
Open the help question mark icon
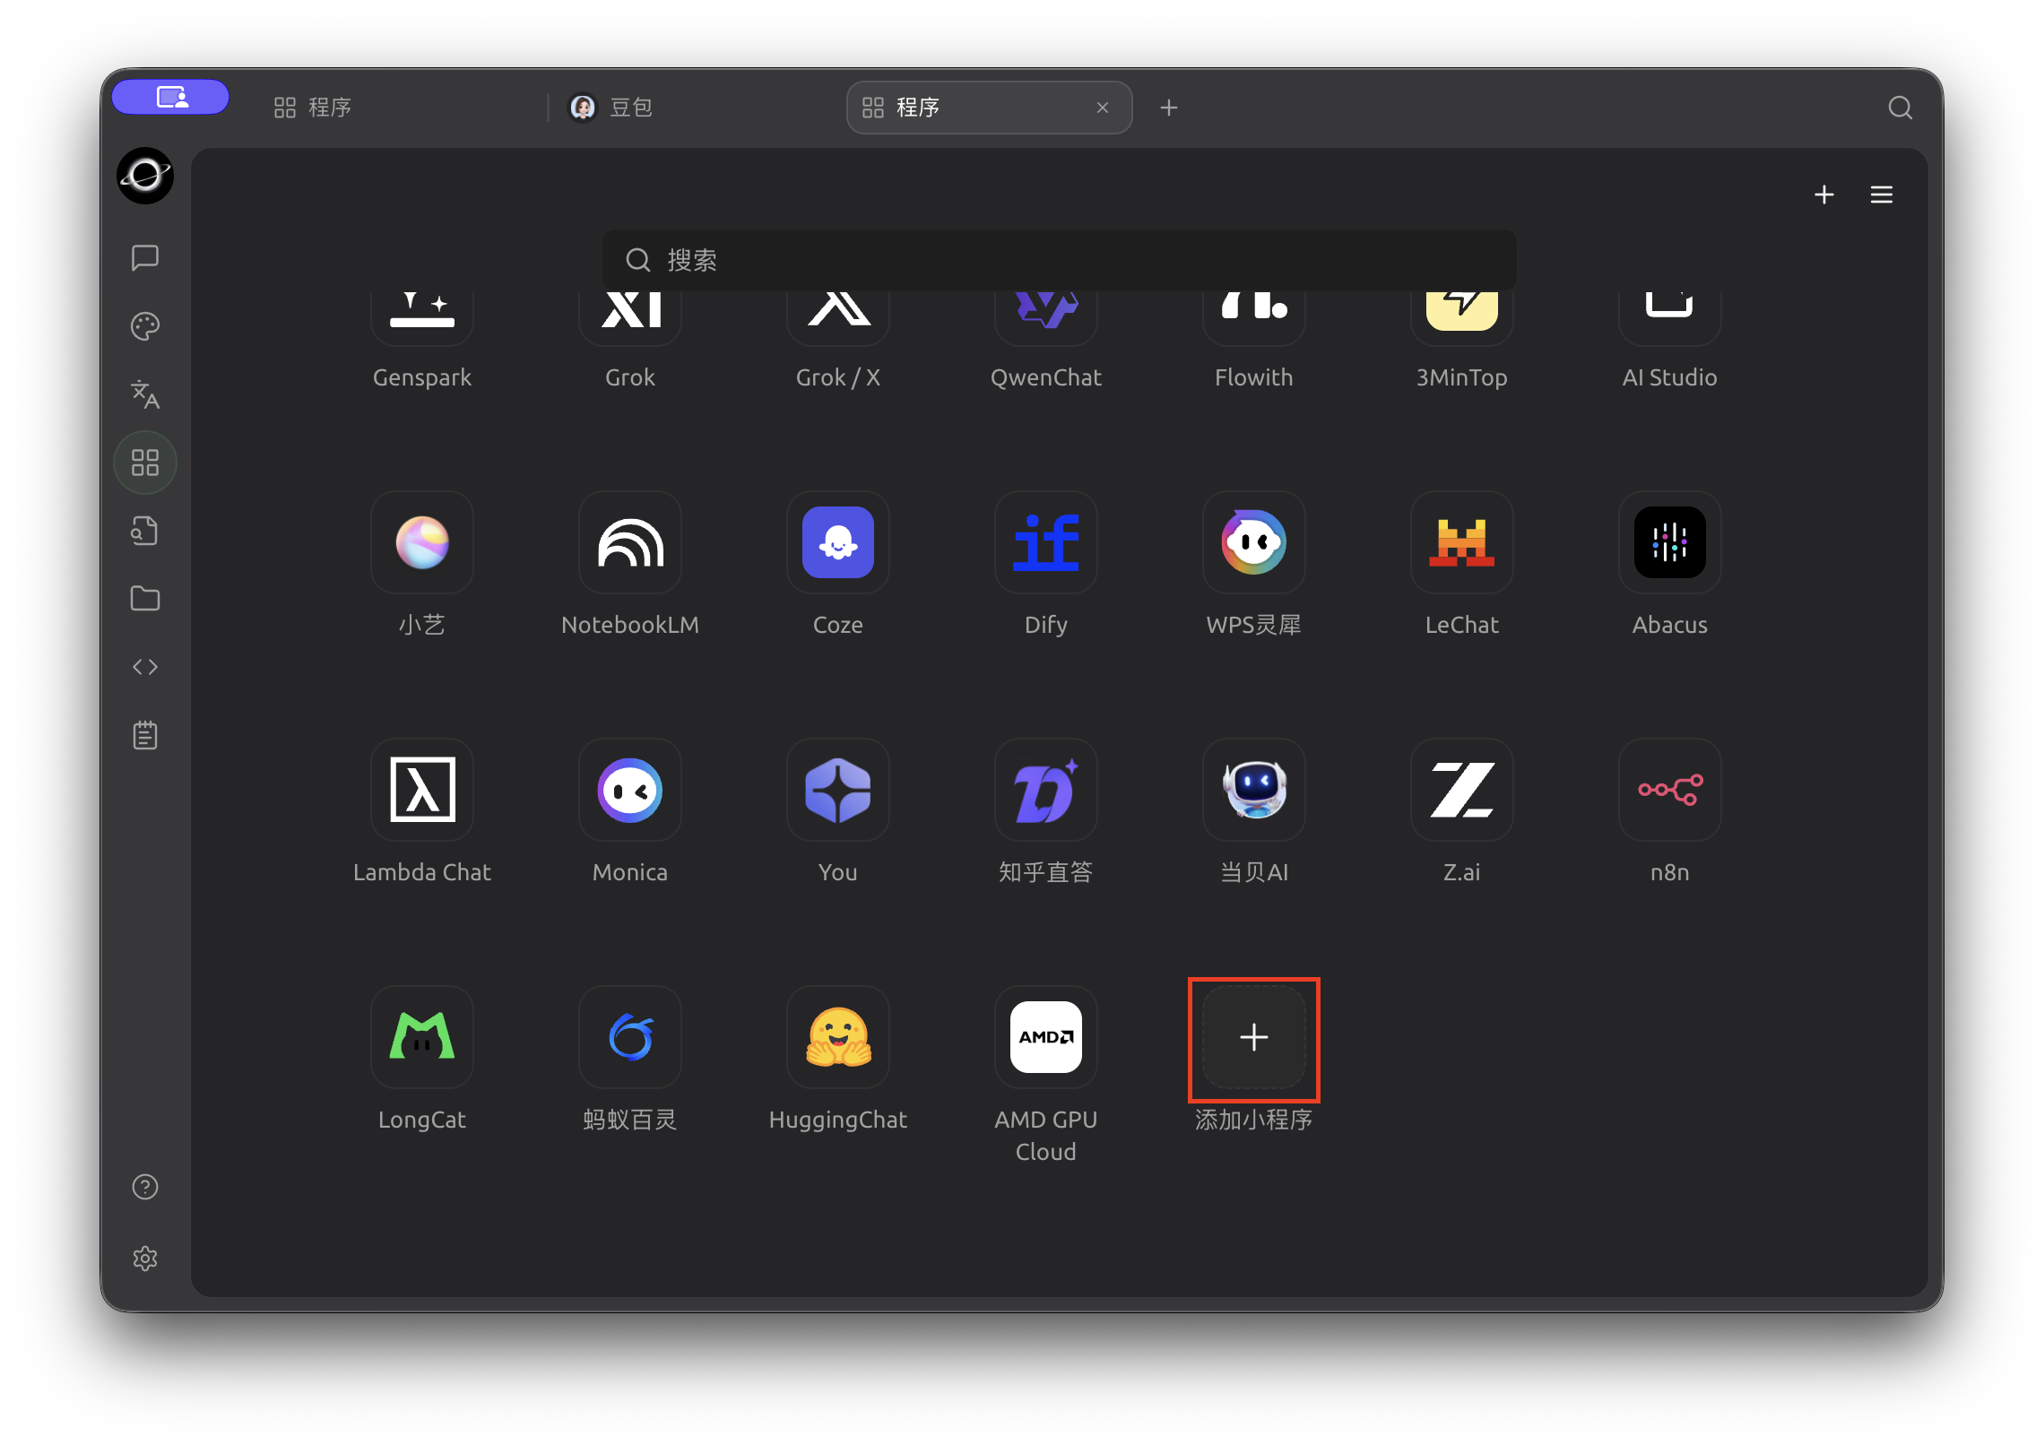pos(145,1187)
